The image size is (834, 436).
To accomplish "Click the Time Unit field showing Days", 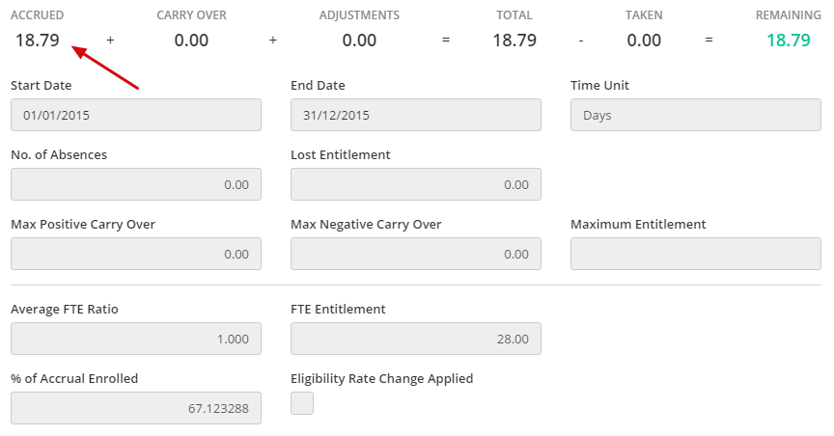I will click(696, 115).
